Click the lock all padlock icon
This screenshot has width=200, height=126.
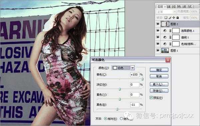coord(178,18)
